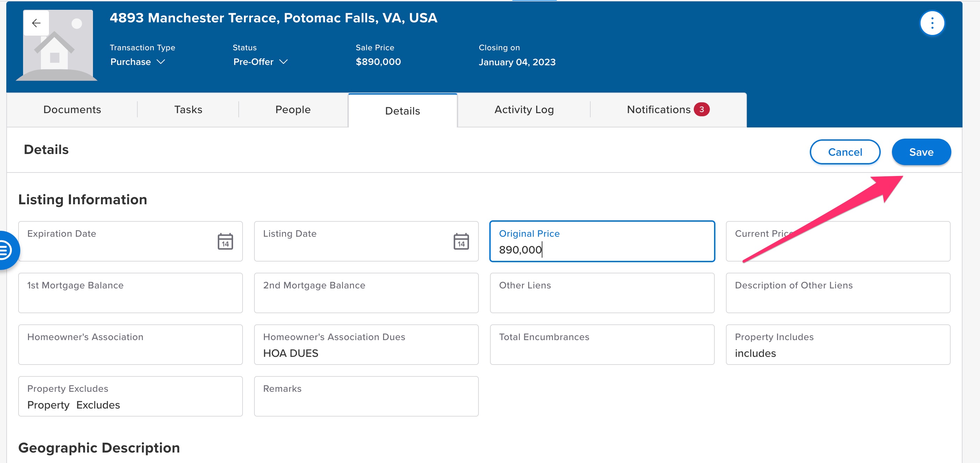Open the People tab

[293, 110]
